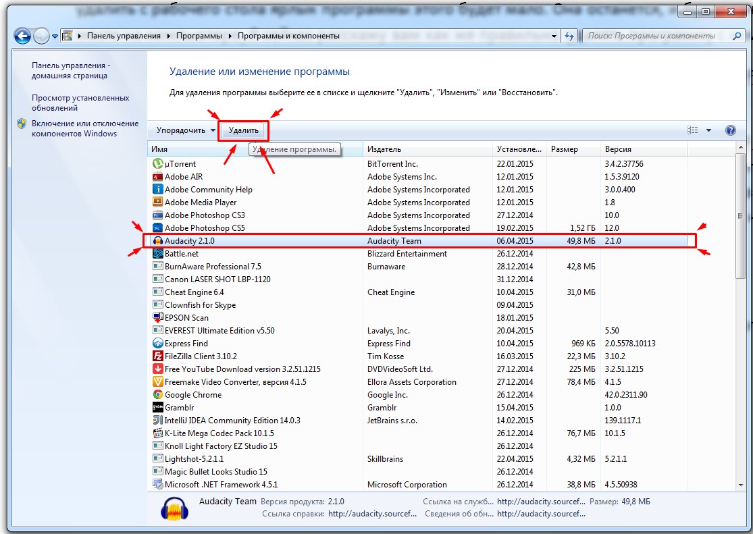Viewport: 753px width, 534px height.
Task: Sort by the Версия column header
Action: click(644, 149)
